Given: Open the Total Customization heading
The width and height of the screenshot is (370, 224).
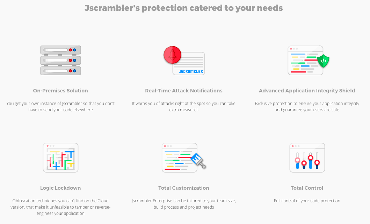Looking at the screenshot, I should click(184, 188).
